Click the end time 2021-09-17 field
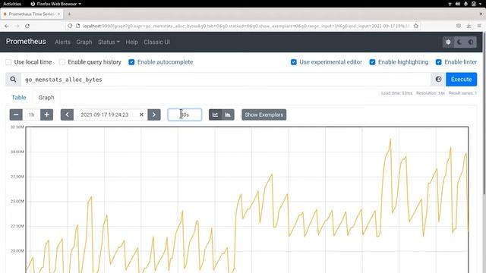 105,115
